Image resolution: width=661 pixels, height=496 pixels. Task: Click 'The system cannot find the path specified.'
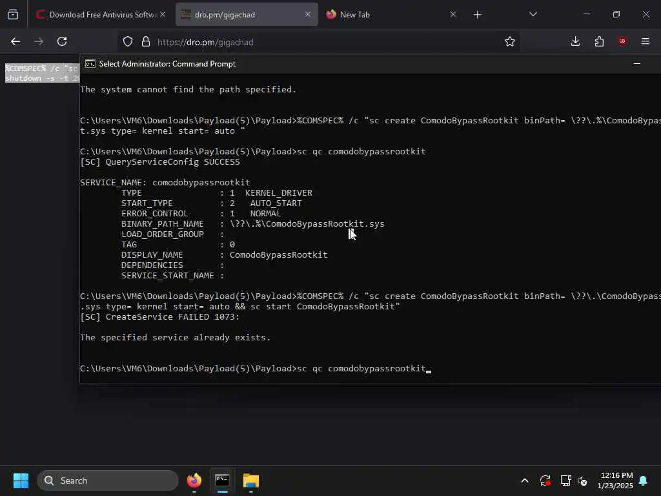(188, 90)
